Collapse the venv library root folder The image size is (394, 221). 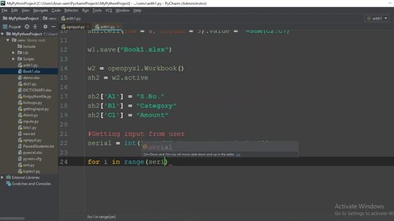8,40
